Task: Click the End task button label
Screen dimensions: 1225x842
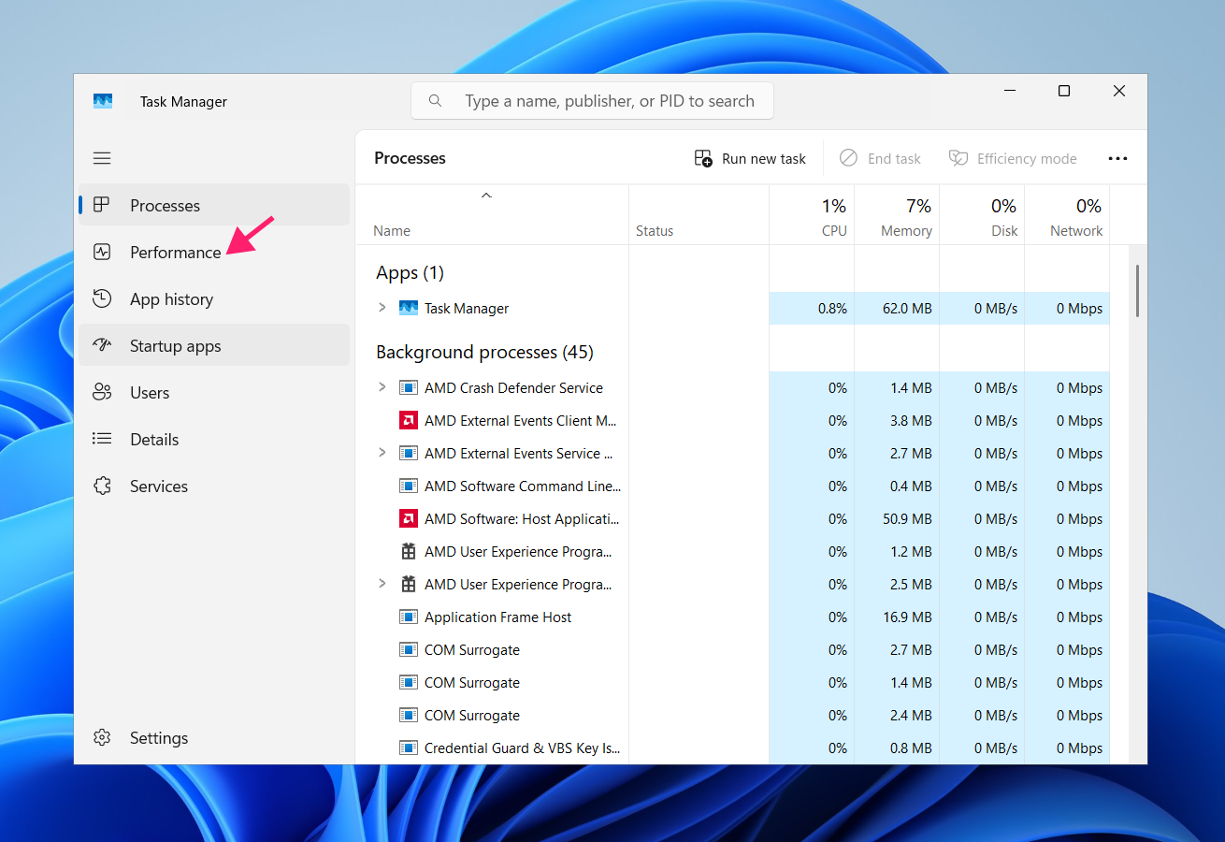Action: (894, 159)
